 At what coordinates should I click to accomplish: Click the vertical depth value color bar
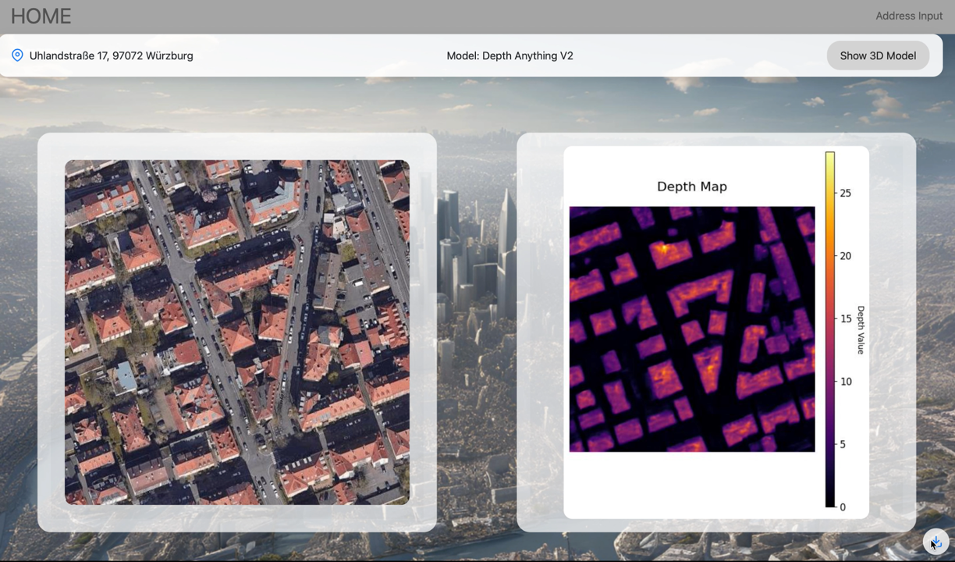(830, 329)
